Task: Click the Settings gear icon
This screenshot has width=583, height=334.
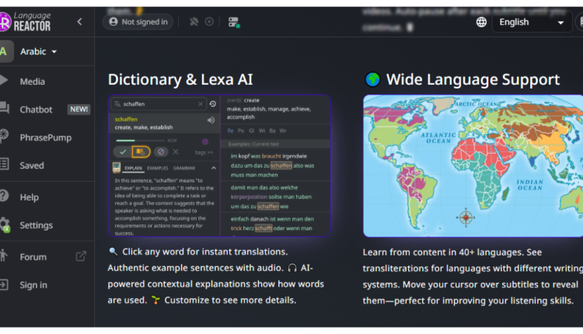Action: click(x=5, y=224)
